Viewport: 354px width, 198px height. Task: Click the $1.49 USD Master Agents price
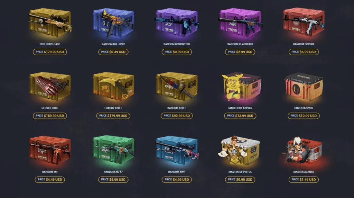(304, 179)
